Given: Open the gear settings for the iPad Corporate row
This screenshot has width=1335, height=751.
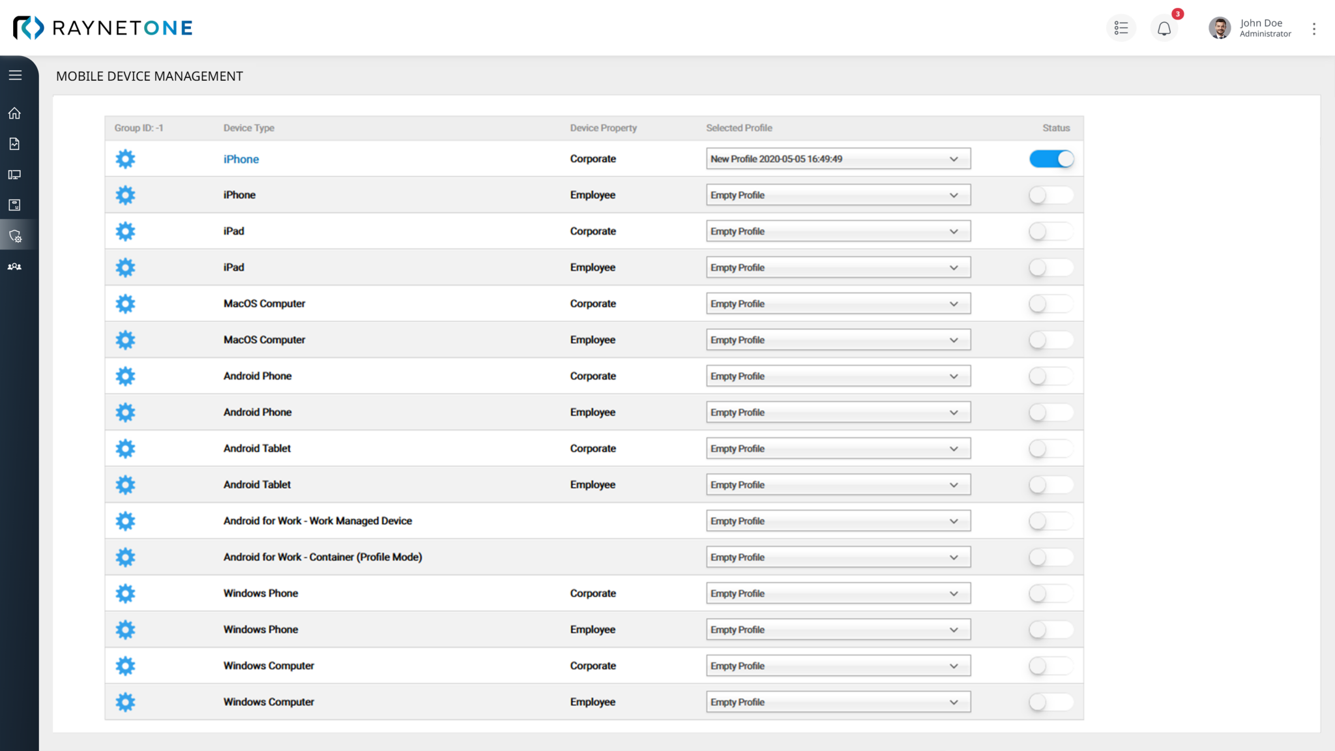Looking at the screenshot, I should coord(125,231).
